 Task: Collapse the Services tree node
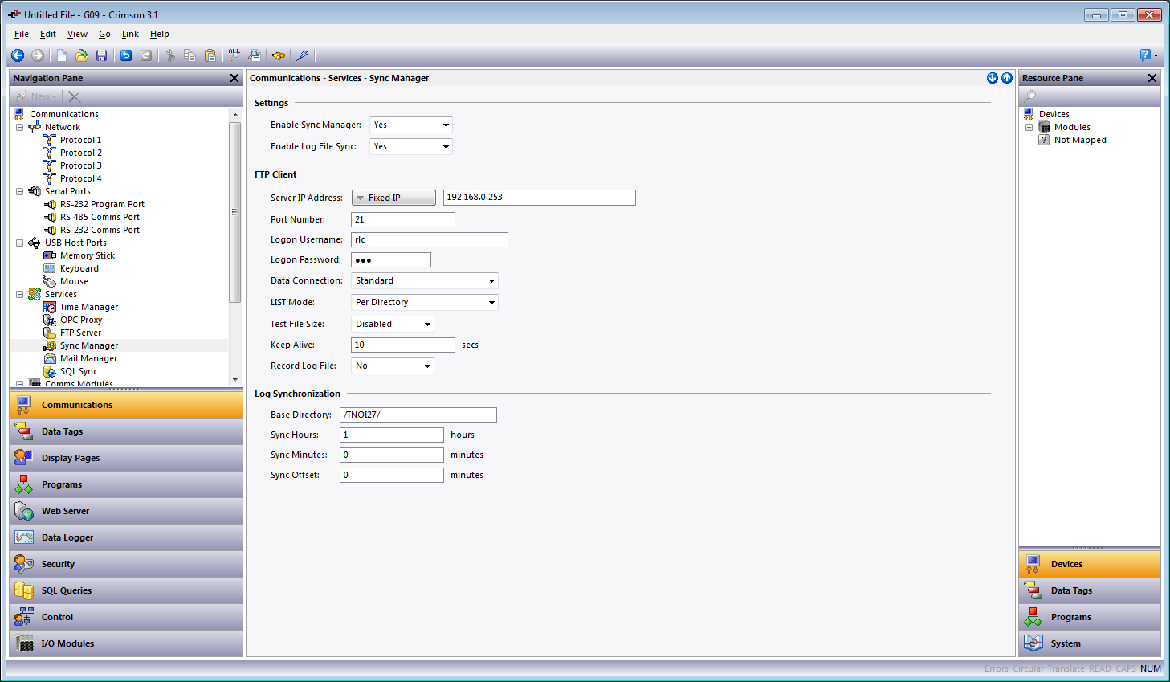click(x=20, y=294)
